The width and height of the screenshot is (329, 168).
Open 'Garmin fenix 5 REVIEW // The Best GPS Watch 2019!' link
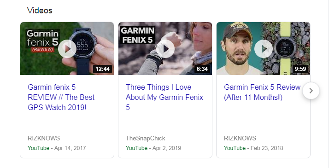[x=61, y=98]
